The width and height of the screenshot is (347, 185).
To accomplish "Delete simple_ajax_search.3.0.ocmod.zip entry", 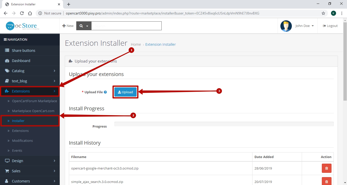I will coord(326,181).
